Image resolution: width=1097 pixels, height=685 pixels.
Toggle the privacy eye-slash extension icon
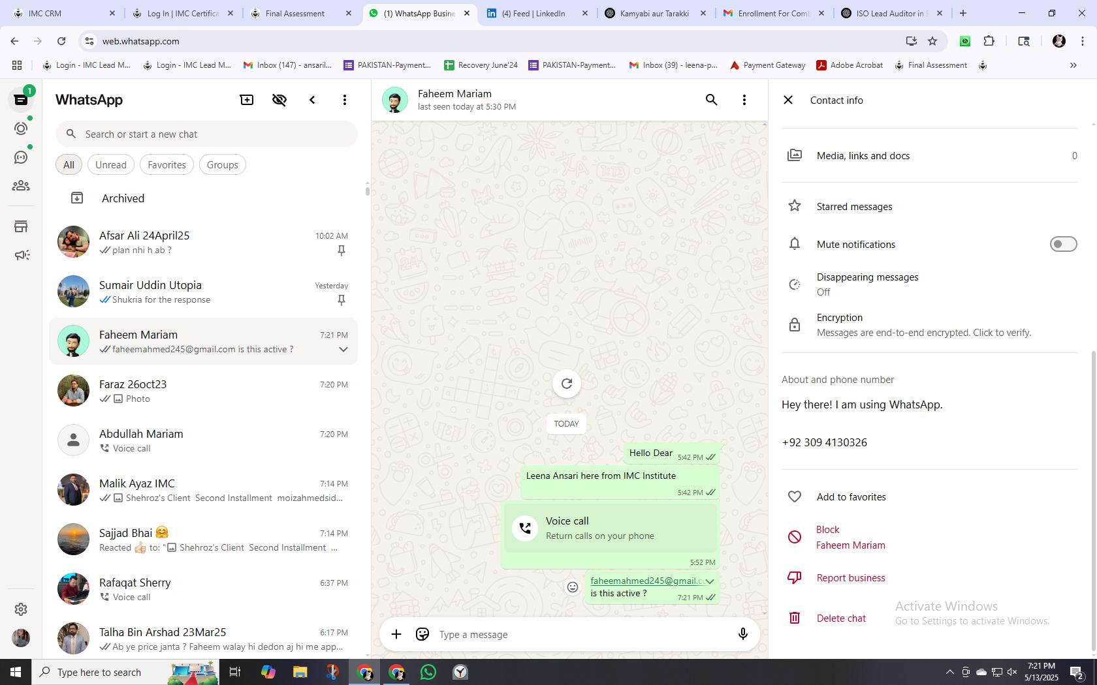(x=279, y=100)
